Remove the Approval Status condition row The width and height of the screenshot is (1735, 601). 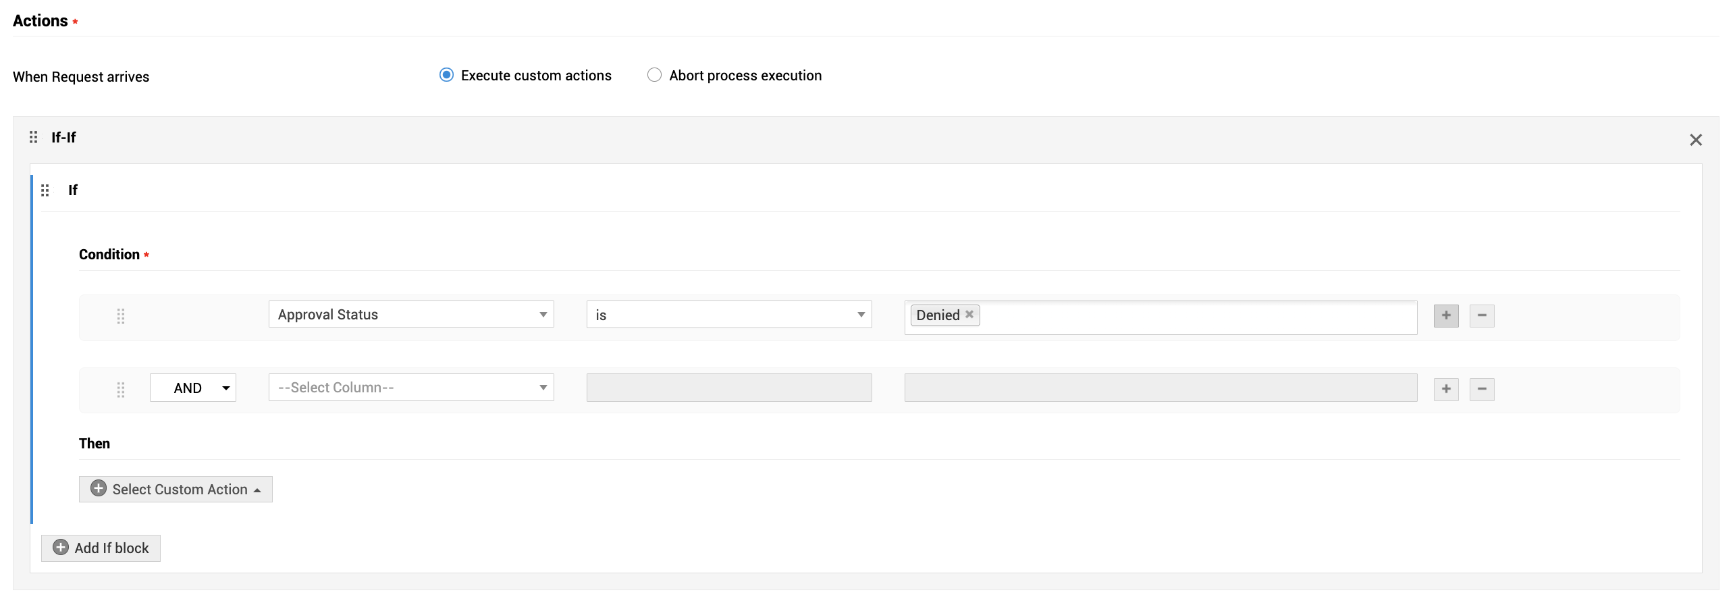point(1482,315)
